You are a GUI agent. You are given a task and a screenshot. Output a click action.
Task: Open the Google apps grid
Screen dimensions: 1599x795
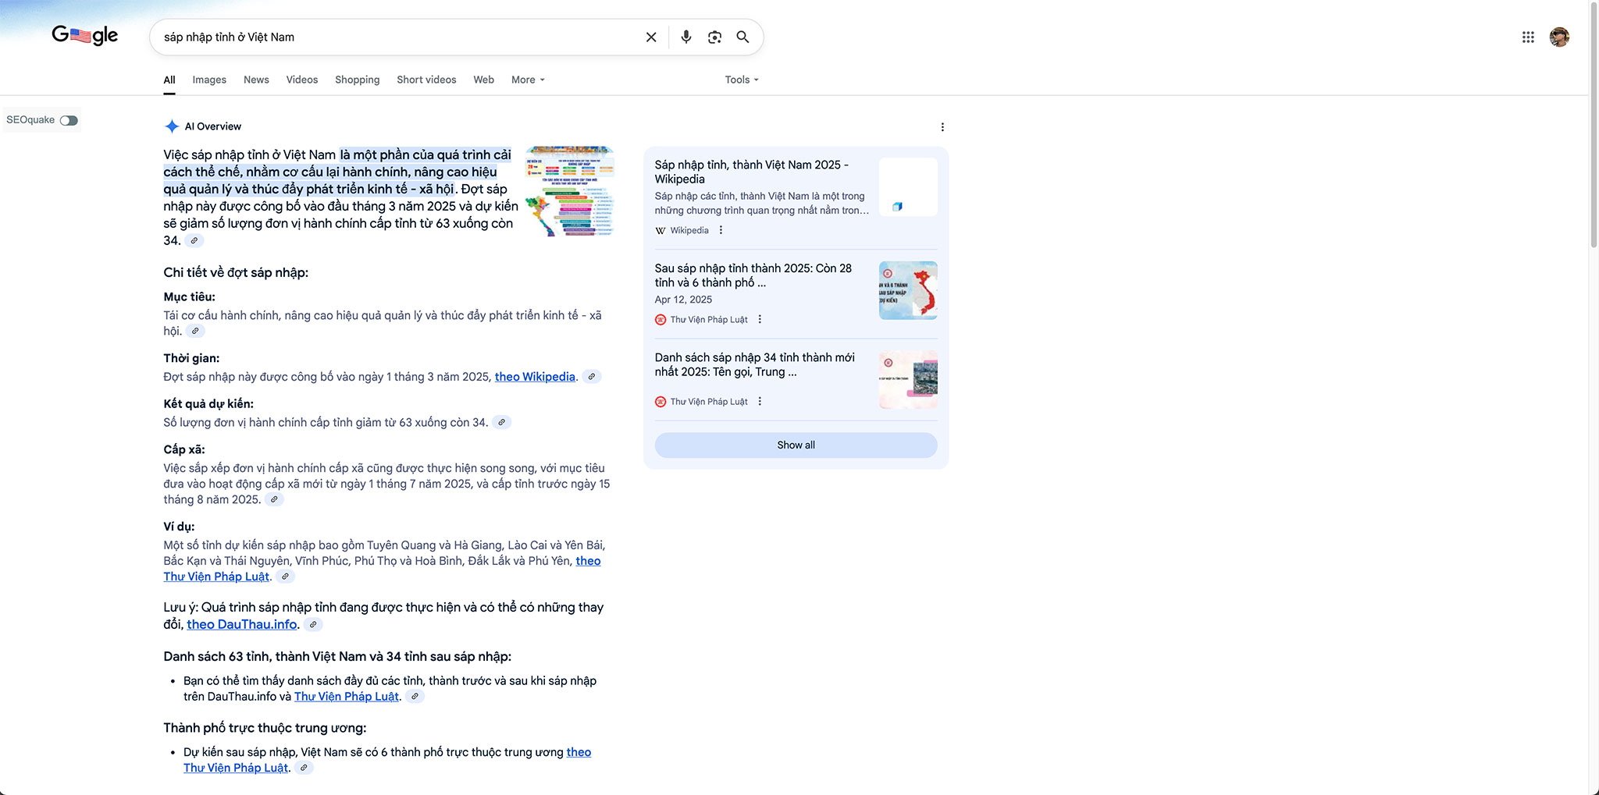[1528, 37]
